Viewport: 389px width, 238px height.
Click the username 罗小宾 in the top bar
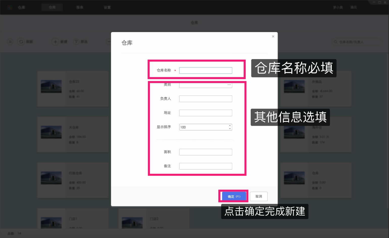pyautogui.click(x=338, y=7)
